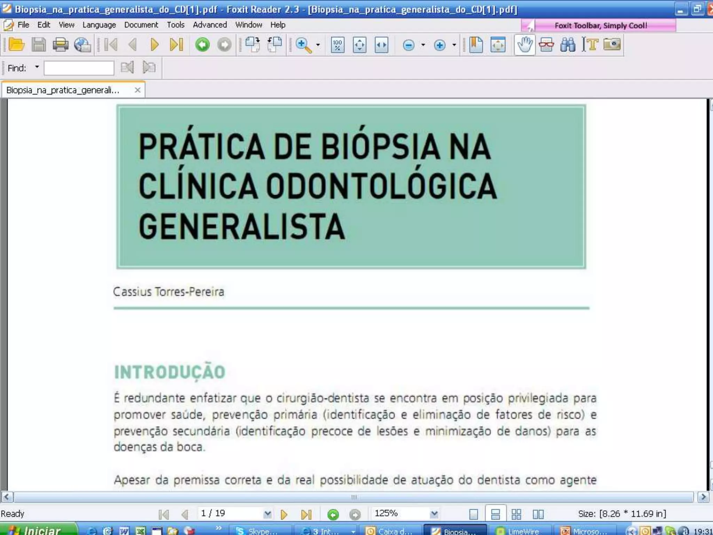This screenshot has width=713, height=535.
Task: Toggle Facing pages layout mode
Action: click(538, 514)
